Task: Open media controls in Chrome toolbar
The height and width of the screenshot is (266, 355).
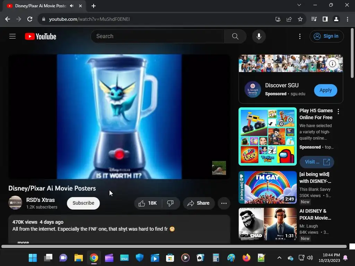Action: 314,19
